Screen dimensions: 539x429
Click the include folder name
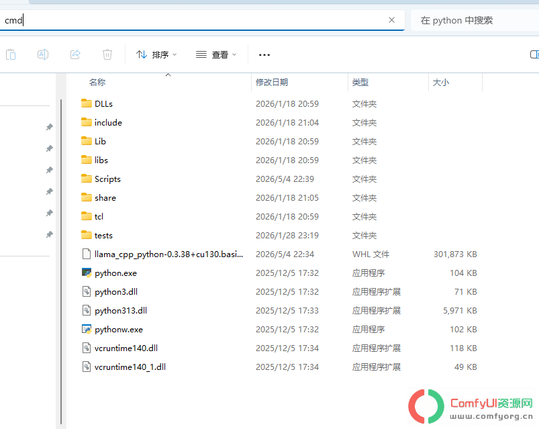point(108,123)
